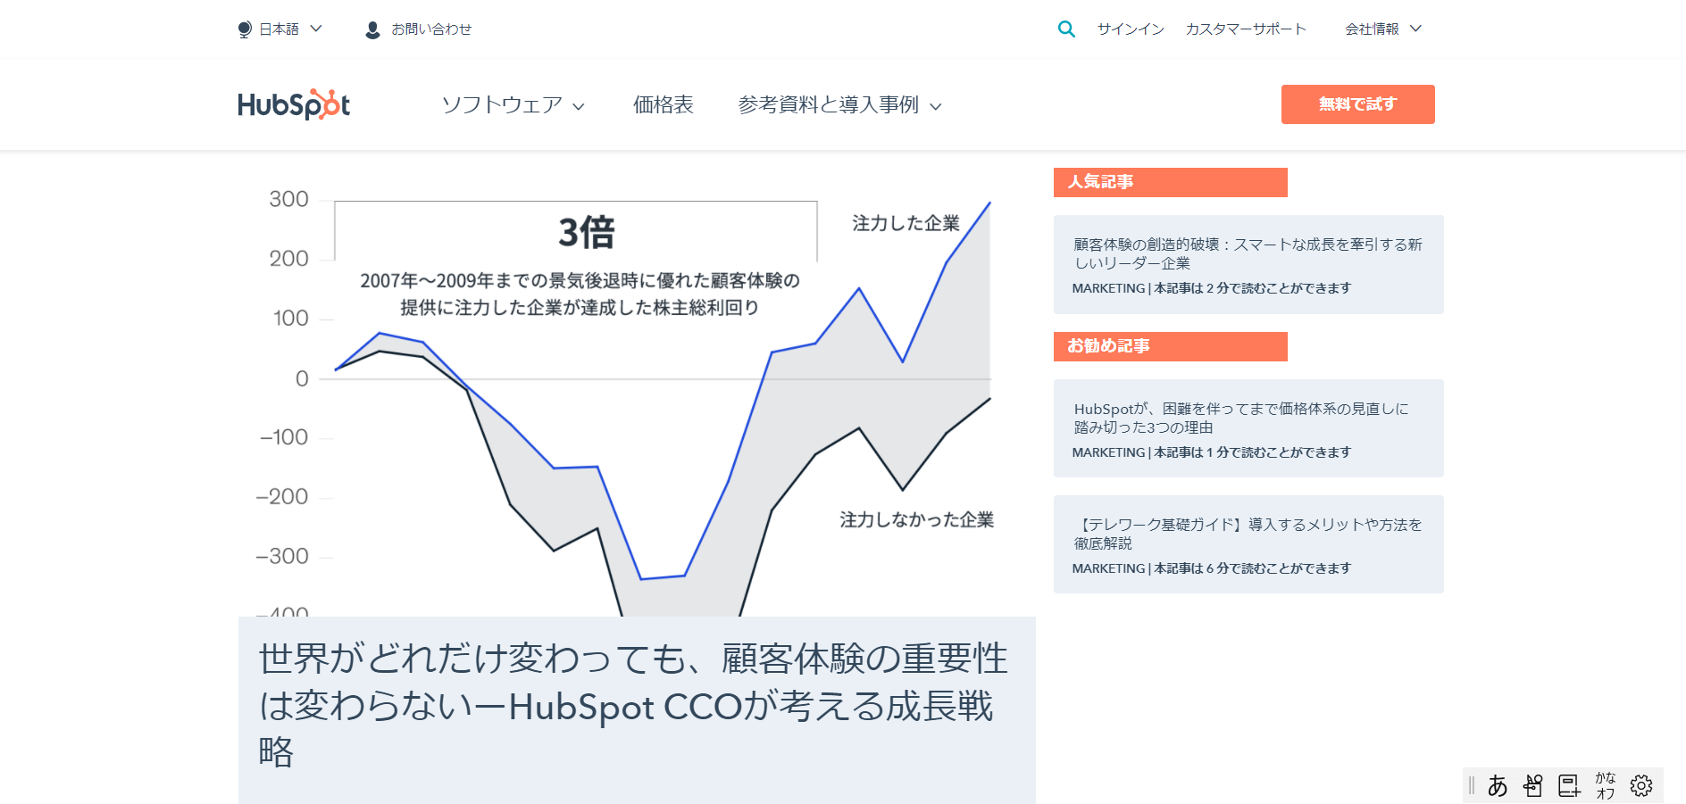
Task: Open the テレワーク基礎ガイド article card
Action: [x=1248, y=544]
